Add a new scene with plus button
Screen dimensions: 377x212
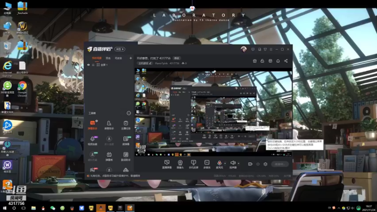click(131, 58)
